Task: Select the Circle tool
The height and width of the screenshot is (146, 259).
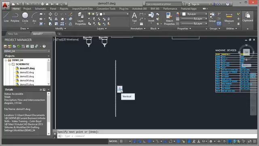Action: [x=25, y=17]
